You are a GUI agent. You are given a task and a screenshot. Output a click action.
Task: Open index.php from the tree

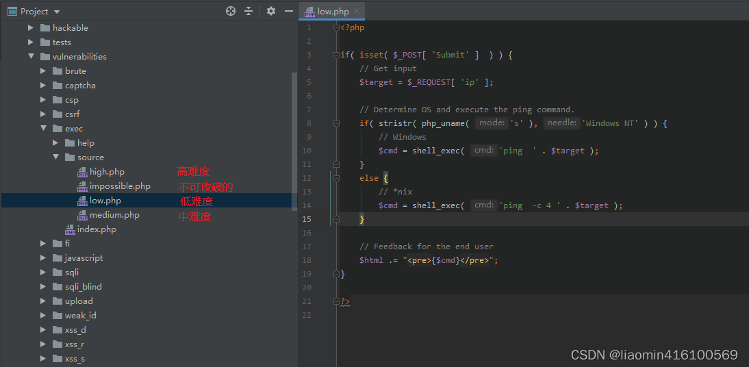97,229
